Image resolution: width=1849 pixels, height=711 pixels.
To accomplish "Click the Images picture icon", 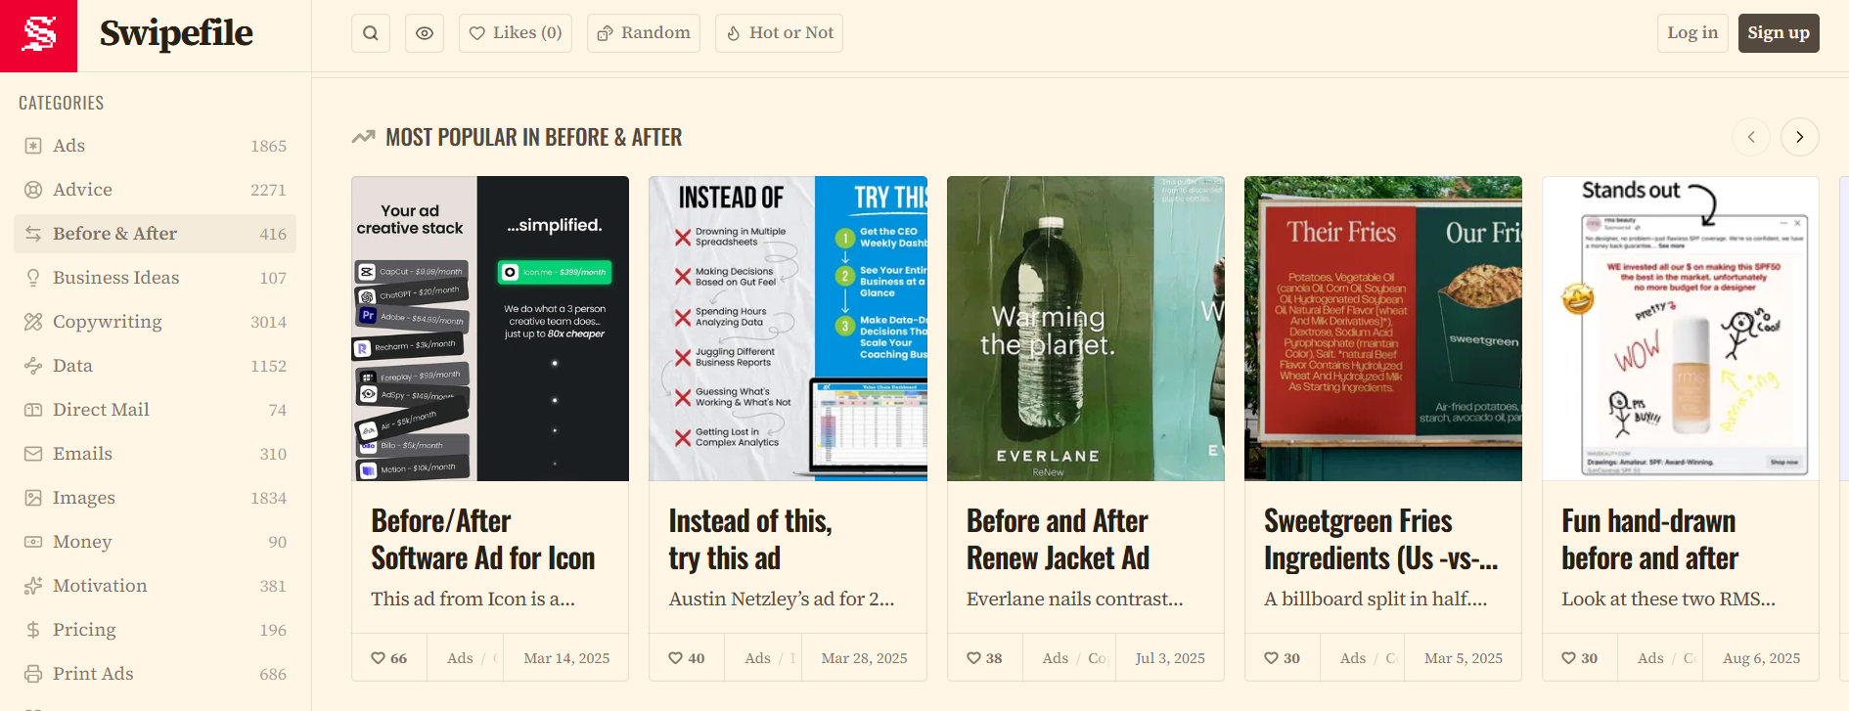I will [x=33, y=498].
